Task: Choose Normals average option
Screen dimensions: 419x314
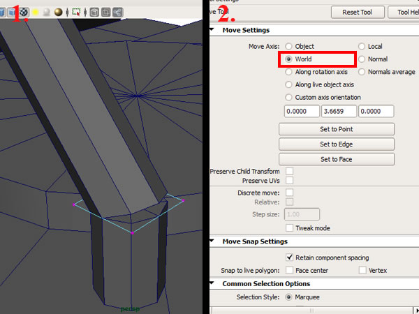Action: click(x=362, y=72)
